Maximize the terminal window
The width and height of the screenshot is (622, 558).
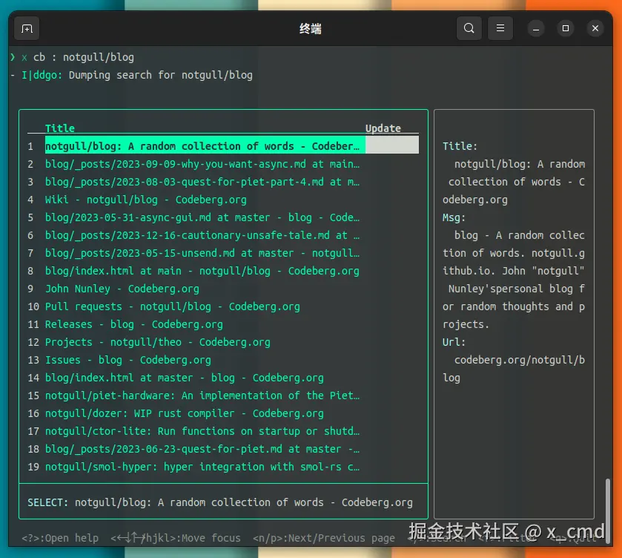[x=565, y=29]
